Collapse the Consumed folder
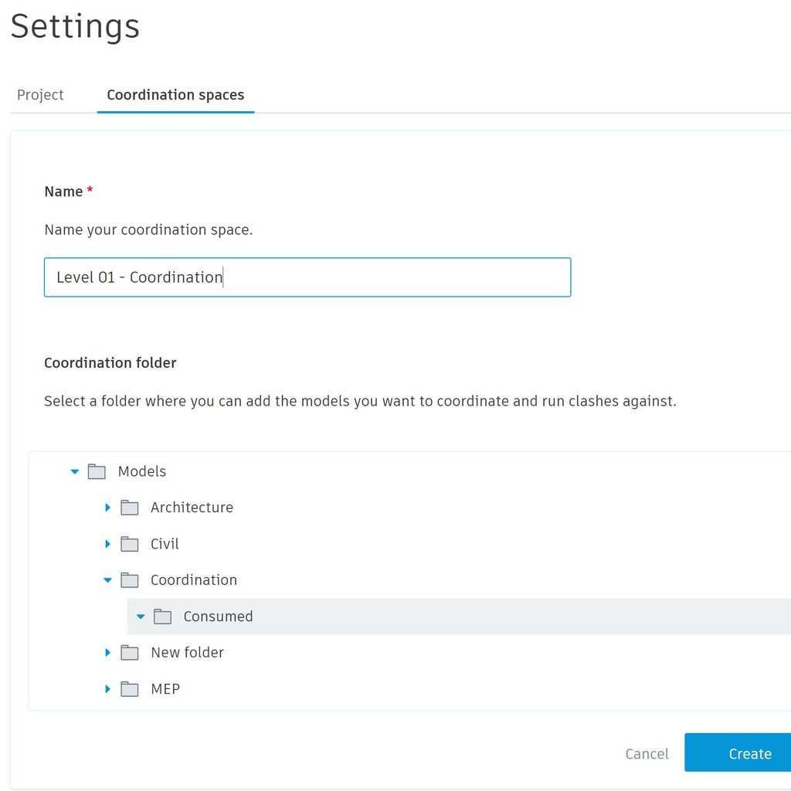791x791 pixels. [x=141, y=616]
